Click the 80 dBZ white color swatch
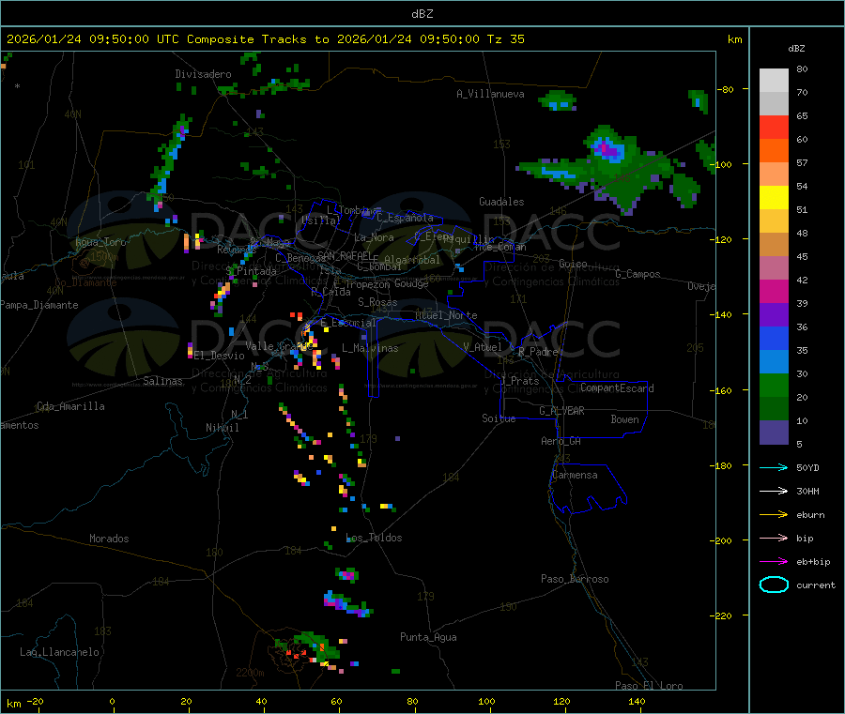Viewport: 845px width, 714px height. [774, 81]
